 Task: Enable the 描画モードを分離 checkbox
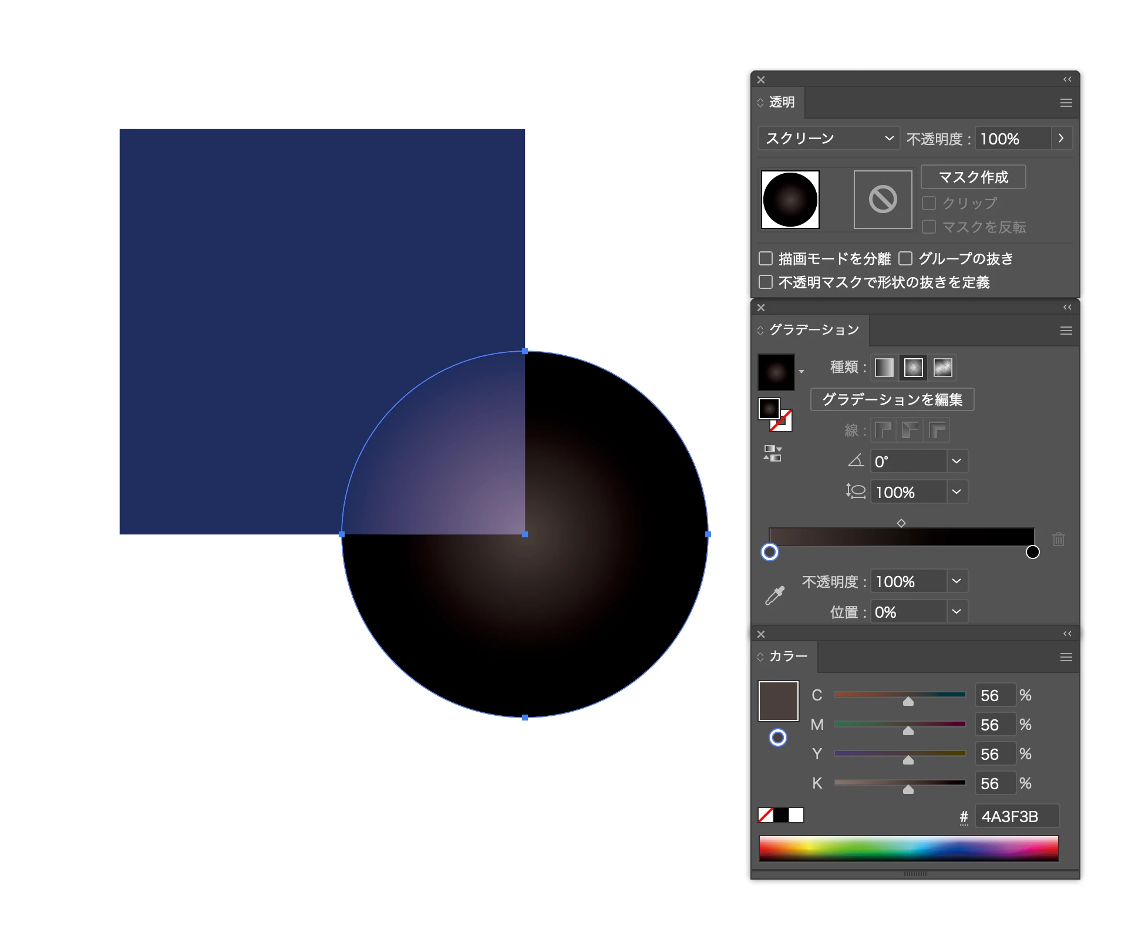coord(766,258)
